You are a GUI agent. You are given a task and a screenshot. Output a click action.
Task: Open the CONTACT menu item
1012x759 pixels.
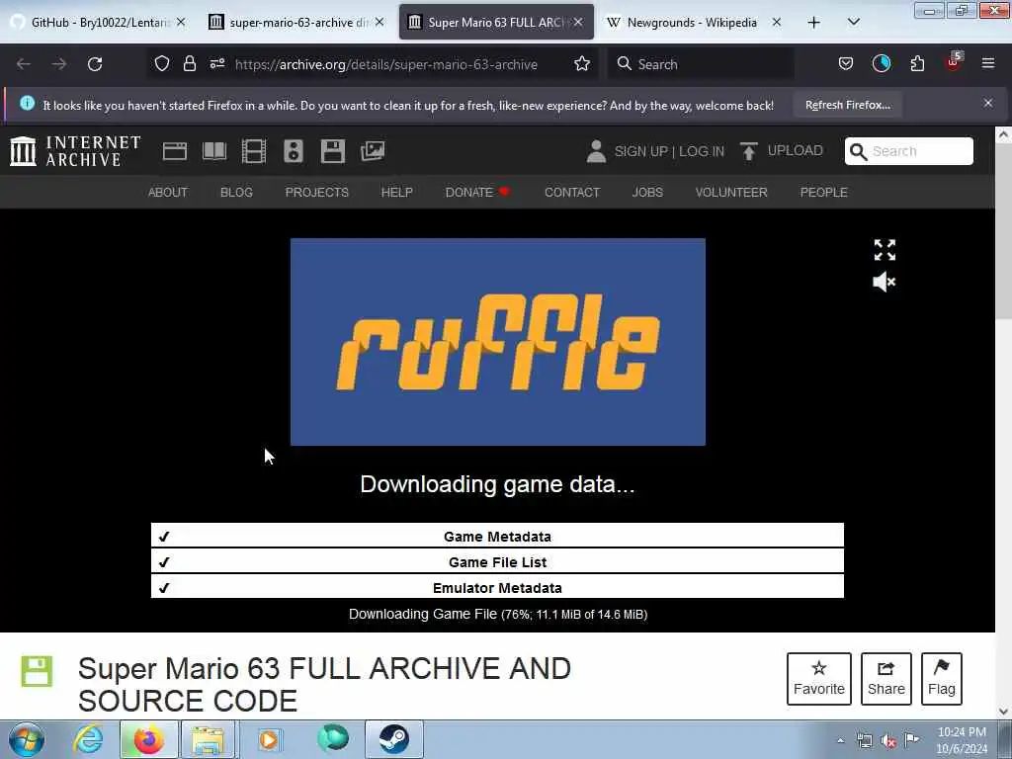point(572,193)
